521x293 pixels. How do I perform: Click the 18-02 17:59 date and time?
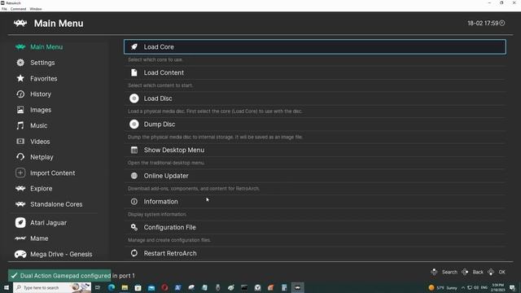pyautogui.click(x=483, y=23)
